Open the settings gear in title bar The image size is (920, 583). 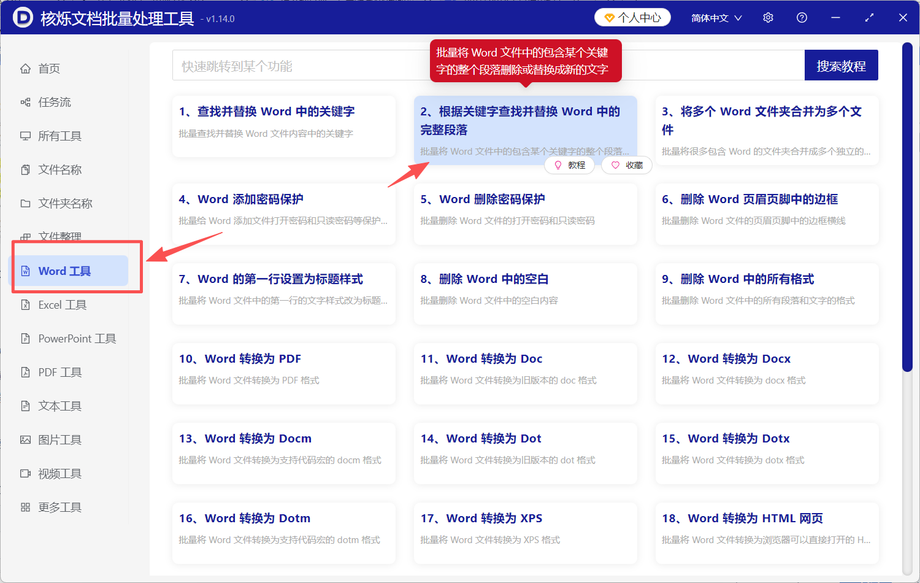coord(768,17)
